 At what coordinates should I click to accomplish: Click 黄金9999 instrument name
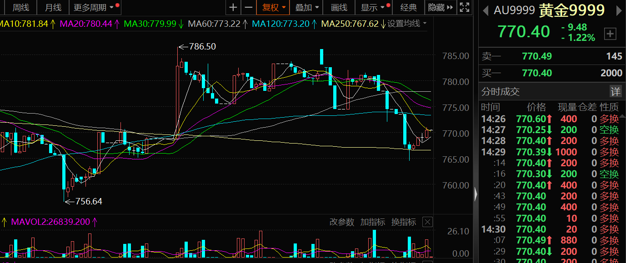[572, 10]
